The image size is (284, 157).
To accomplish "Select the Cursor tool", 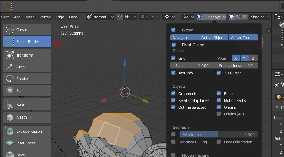I will coord(28,30).
